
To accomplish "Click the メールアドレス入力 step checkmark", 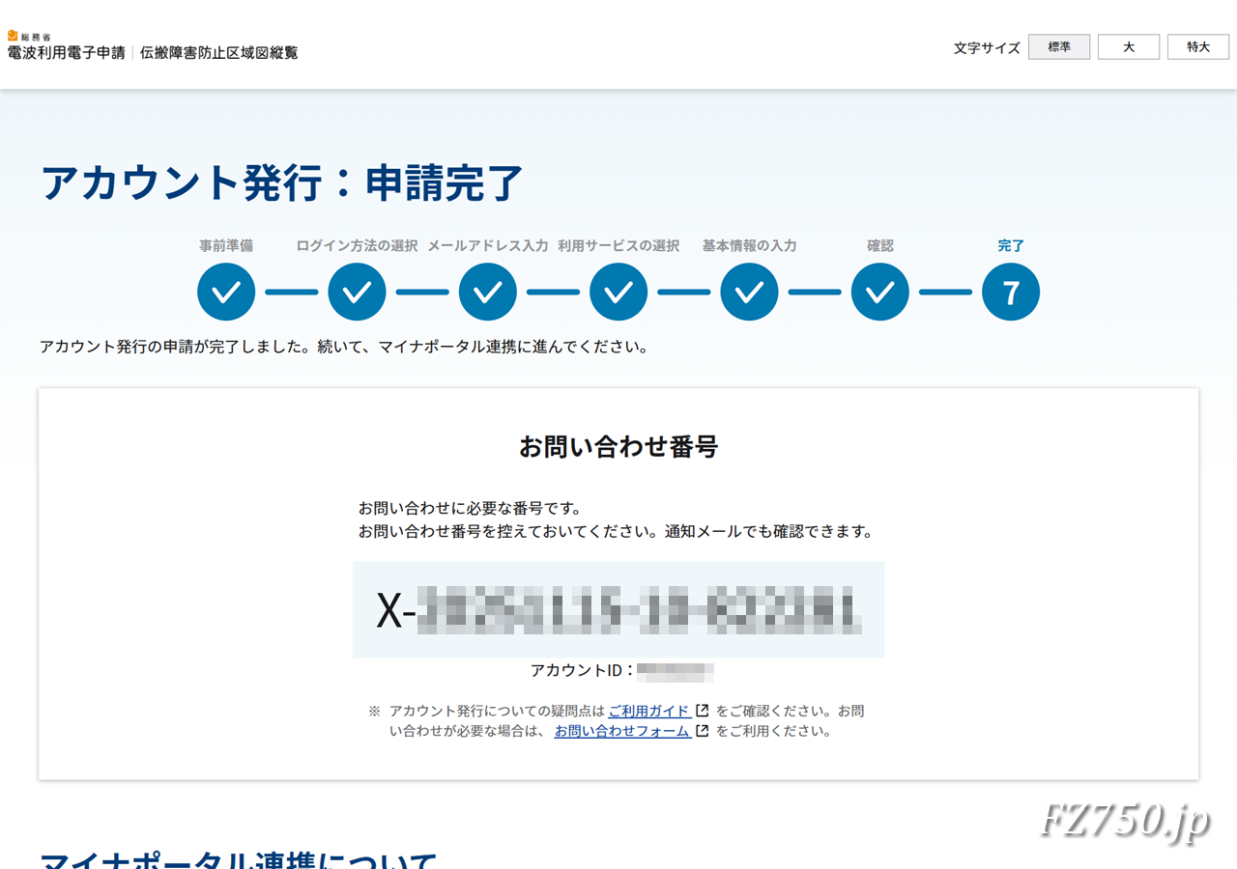I will [487, 292].
